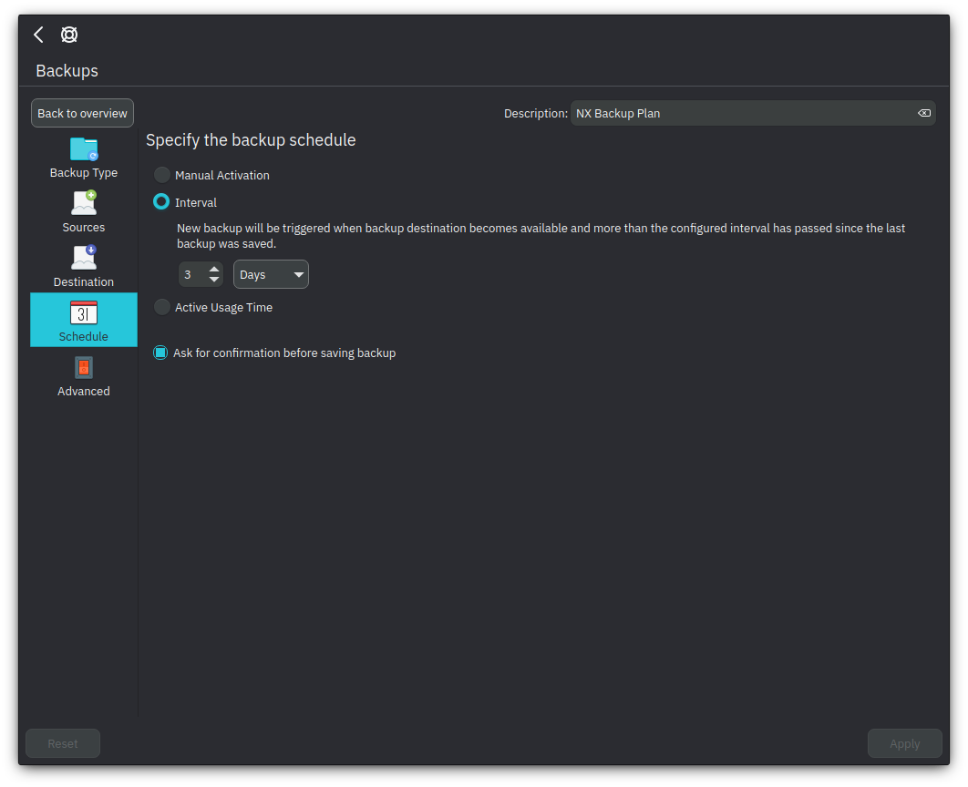Open the Days interval unit dropdown

(271, 274)
